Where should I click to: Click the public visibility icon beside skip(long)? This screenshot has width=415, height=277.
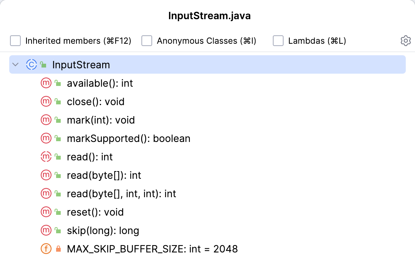click(x=58, y=231)
